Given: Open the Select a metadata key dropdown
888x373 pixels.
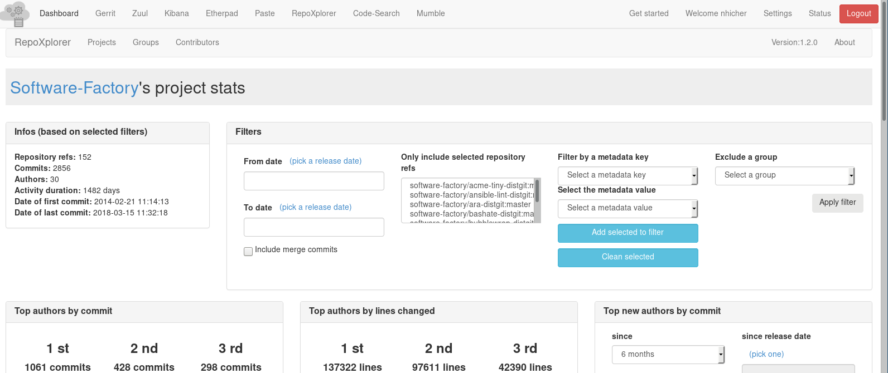Looking at the screenshot, I should 628,175.
